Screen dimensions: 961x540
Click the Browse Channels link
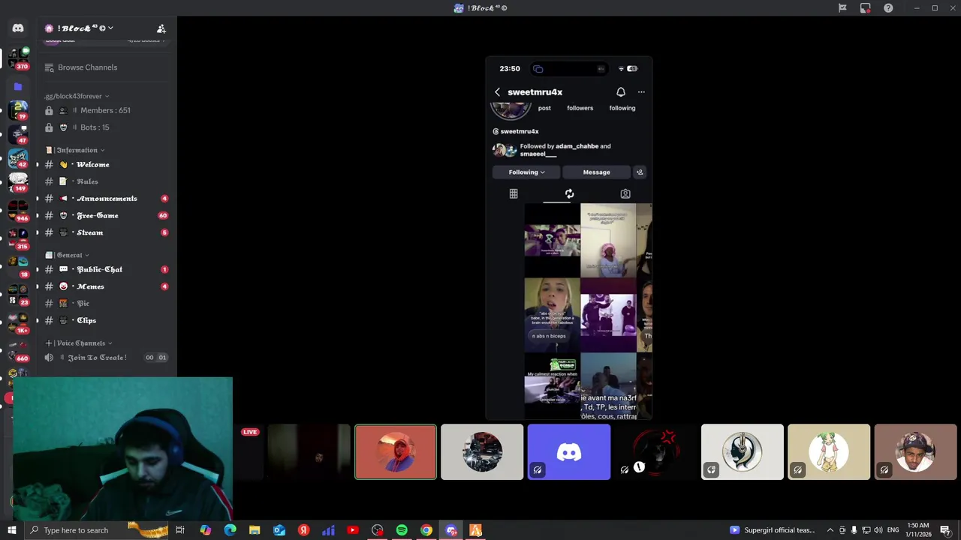87,67
